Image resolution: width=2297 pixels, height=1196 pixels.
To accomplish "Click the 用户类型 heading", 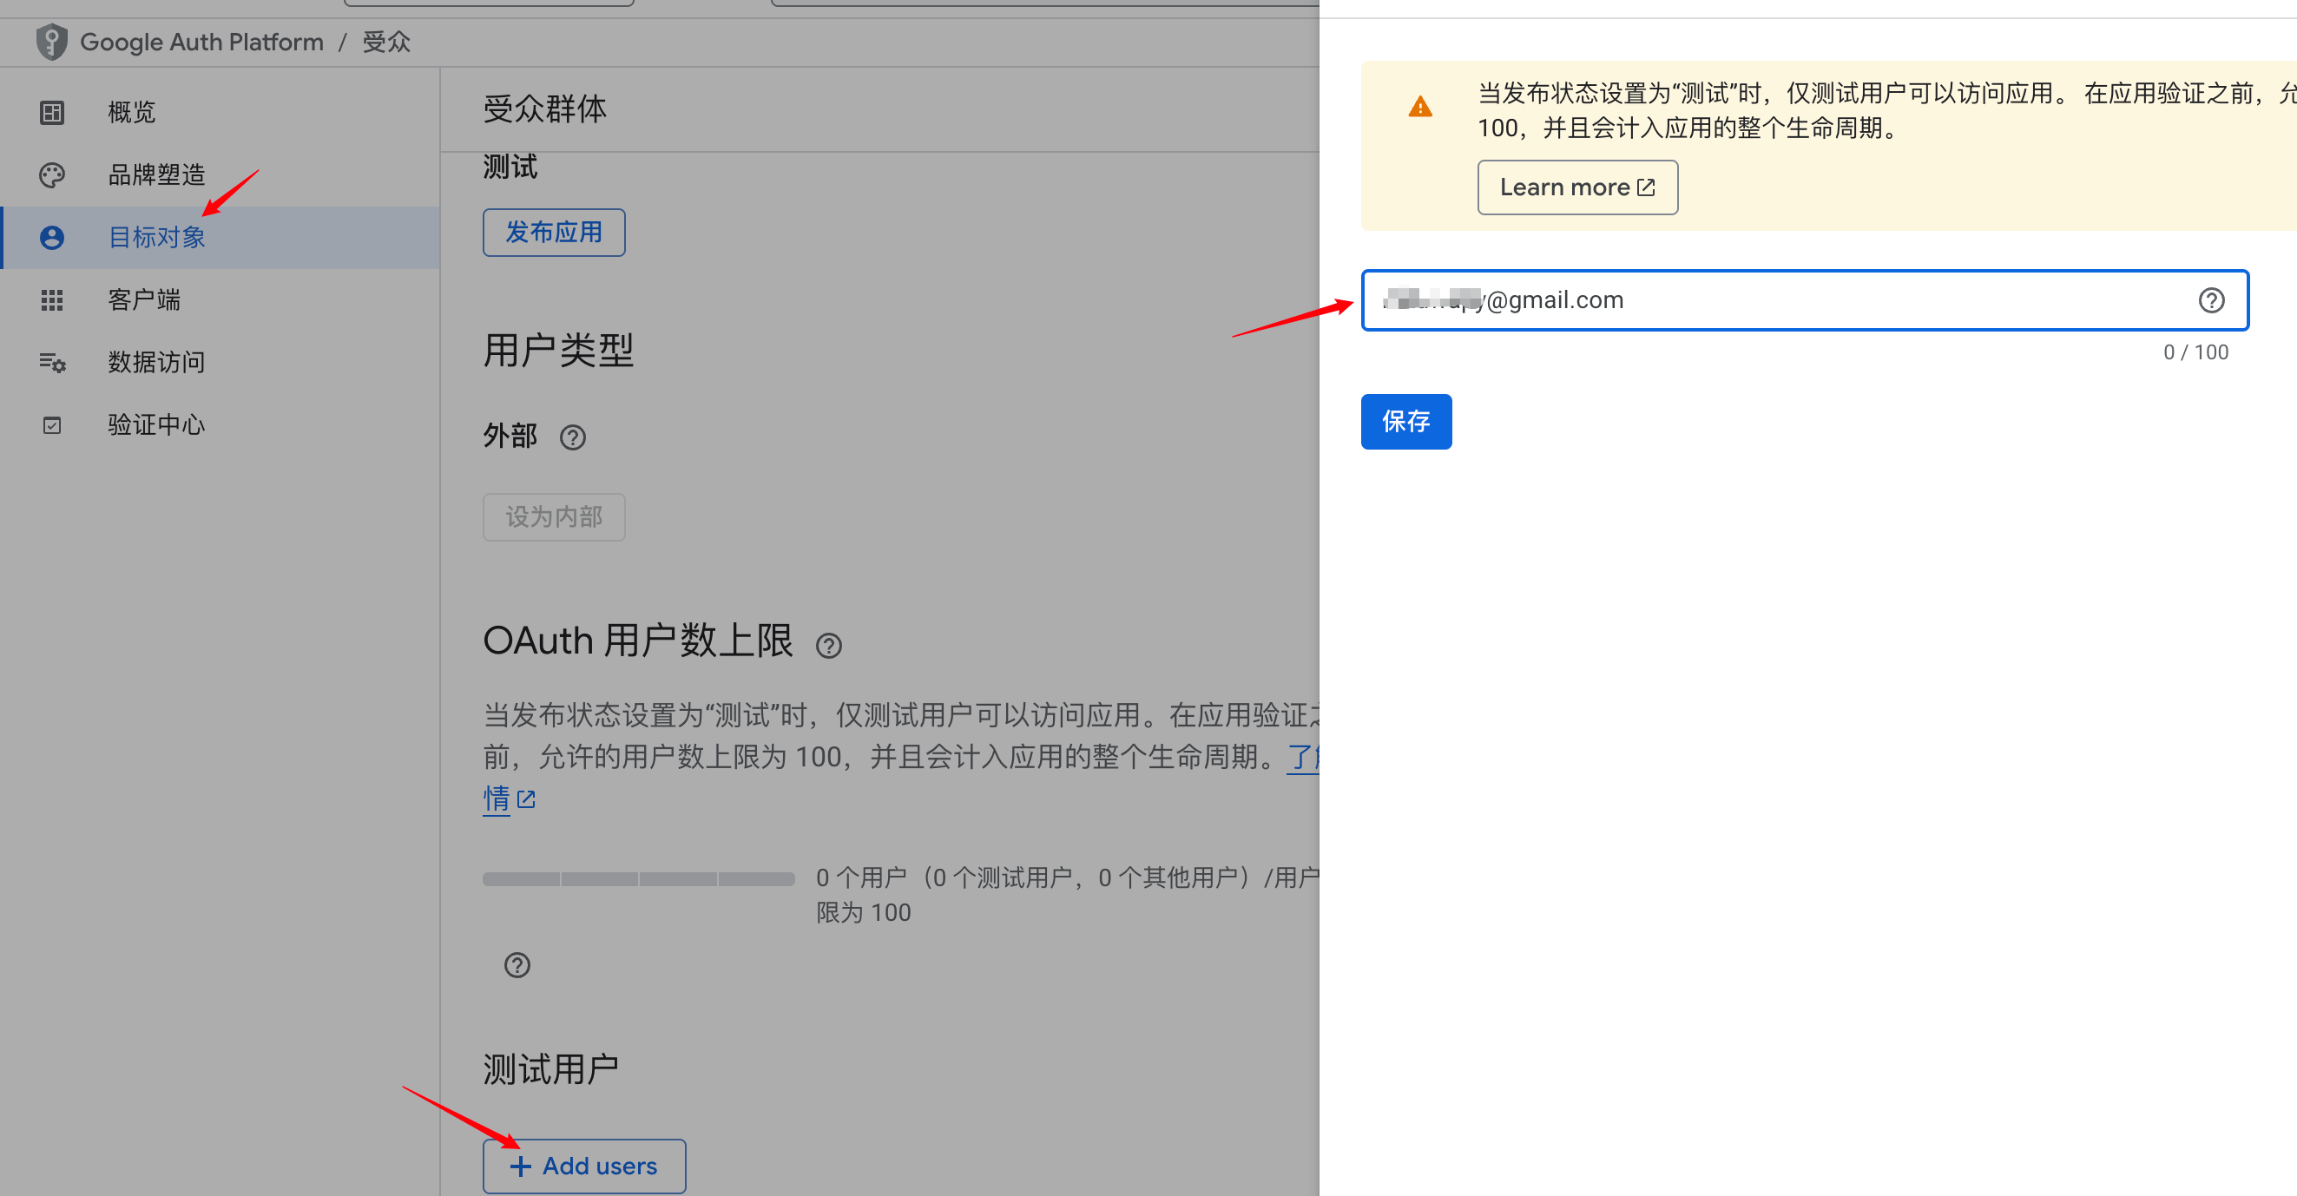I will tap(558, 351).
